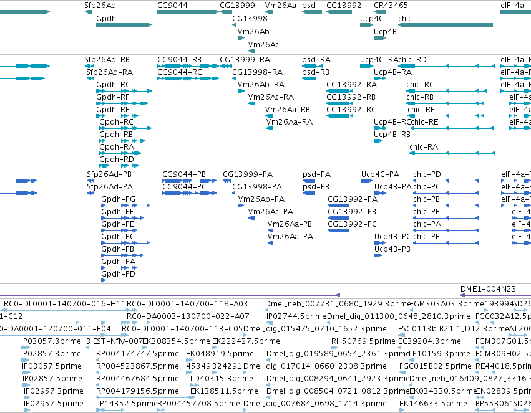Select the CG13999 gene label
Screen dimensions: 531x413
pos(237,6)
